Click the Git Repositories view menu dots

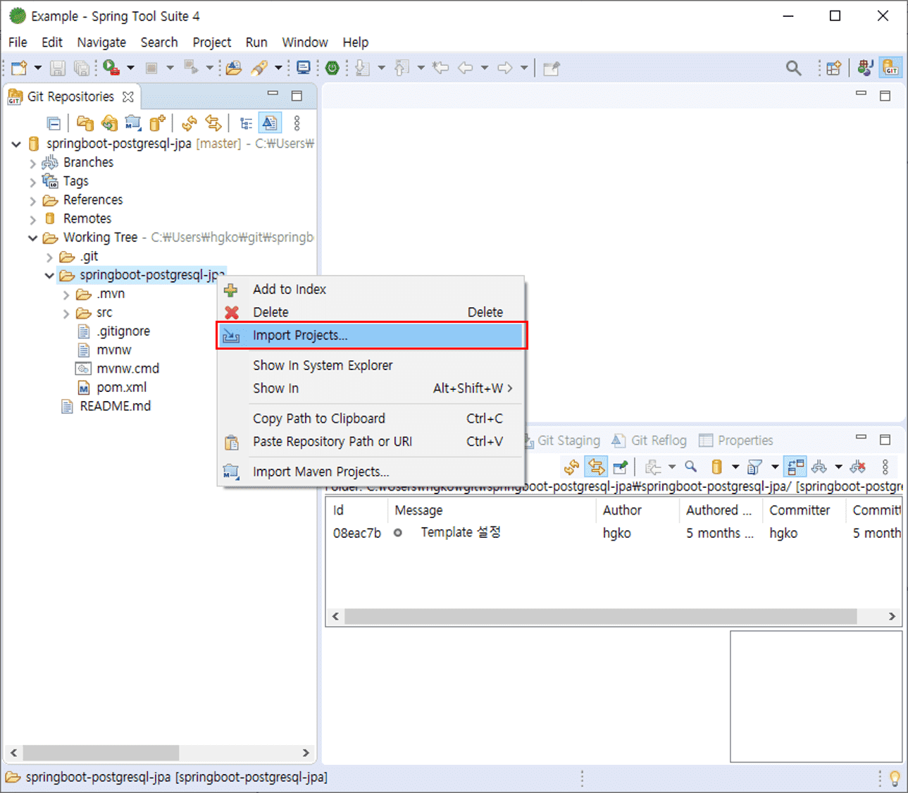pos(297,123)
